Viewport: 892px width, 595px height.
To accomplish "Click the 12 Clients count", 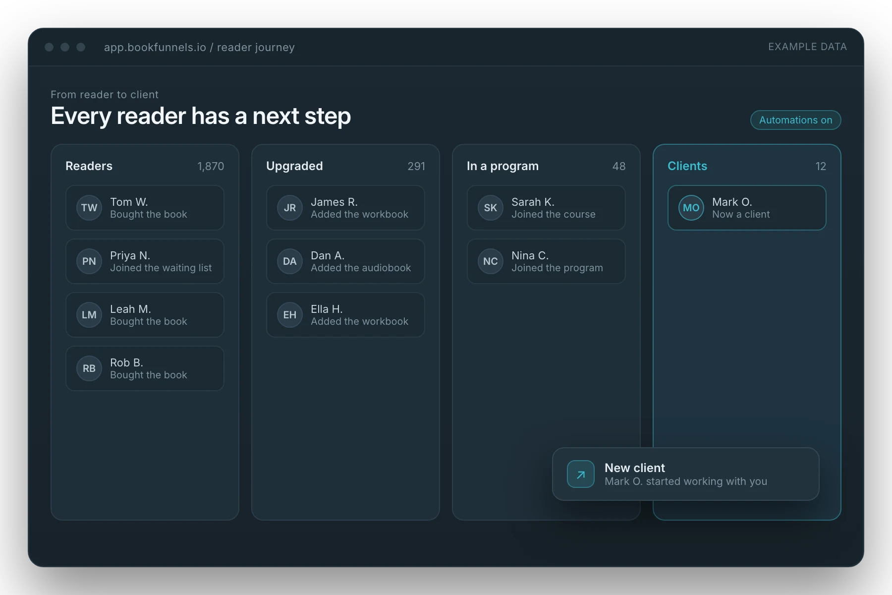I will (821, 166).
